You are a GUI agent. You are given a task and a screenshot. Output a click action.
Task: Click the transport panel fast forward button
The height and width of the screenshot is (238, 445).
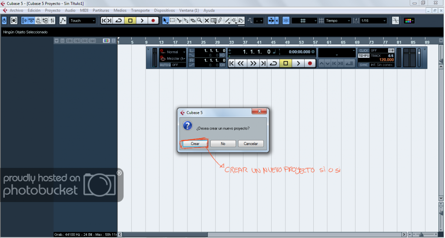(252, 63)
